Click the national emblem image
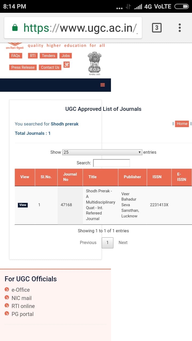Screen dimensions: 192x341 (x=95, y=64)
